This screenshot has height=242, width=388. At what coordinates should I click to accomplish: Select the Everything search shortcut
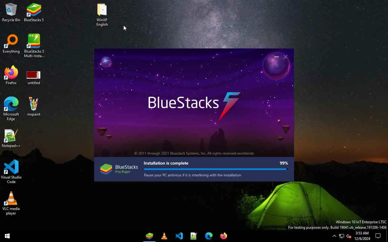pyautogui.click(x=11, y=44)
